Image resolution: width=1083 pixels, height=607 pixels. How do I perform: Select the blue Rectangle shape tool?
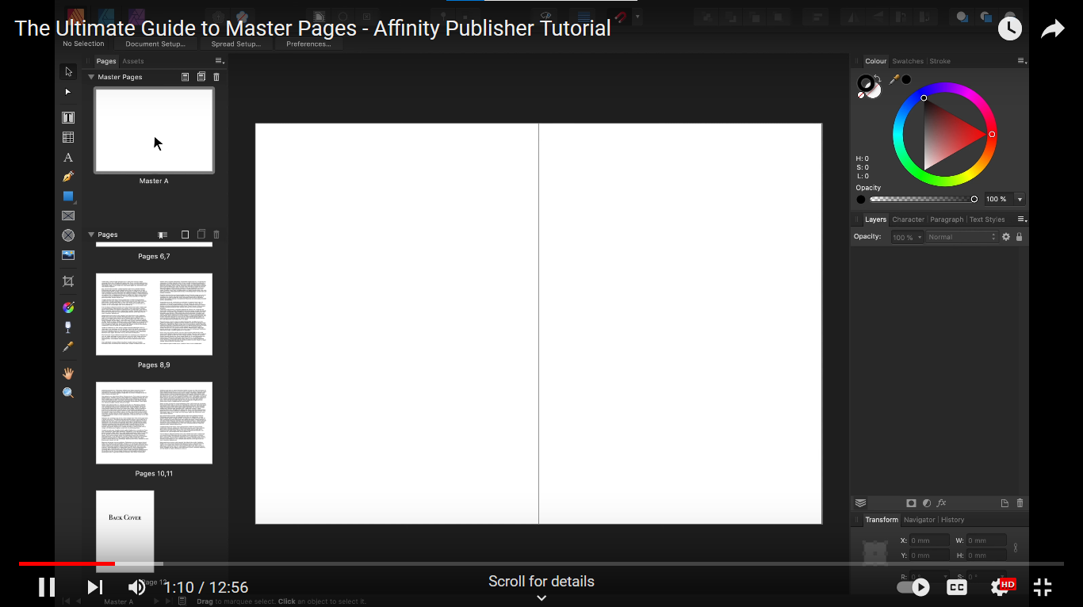(68, 196)
